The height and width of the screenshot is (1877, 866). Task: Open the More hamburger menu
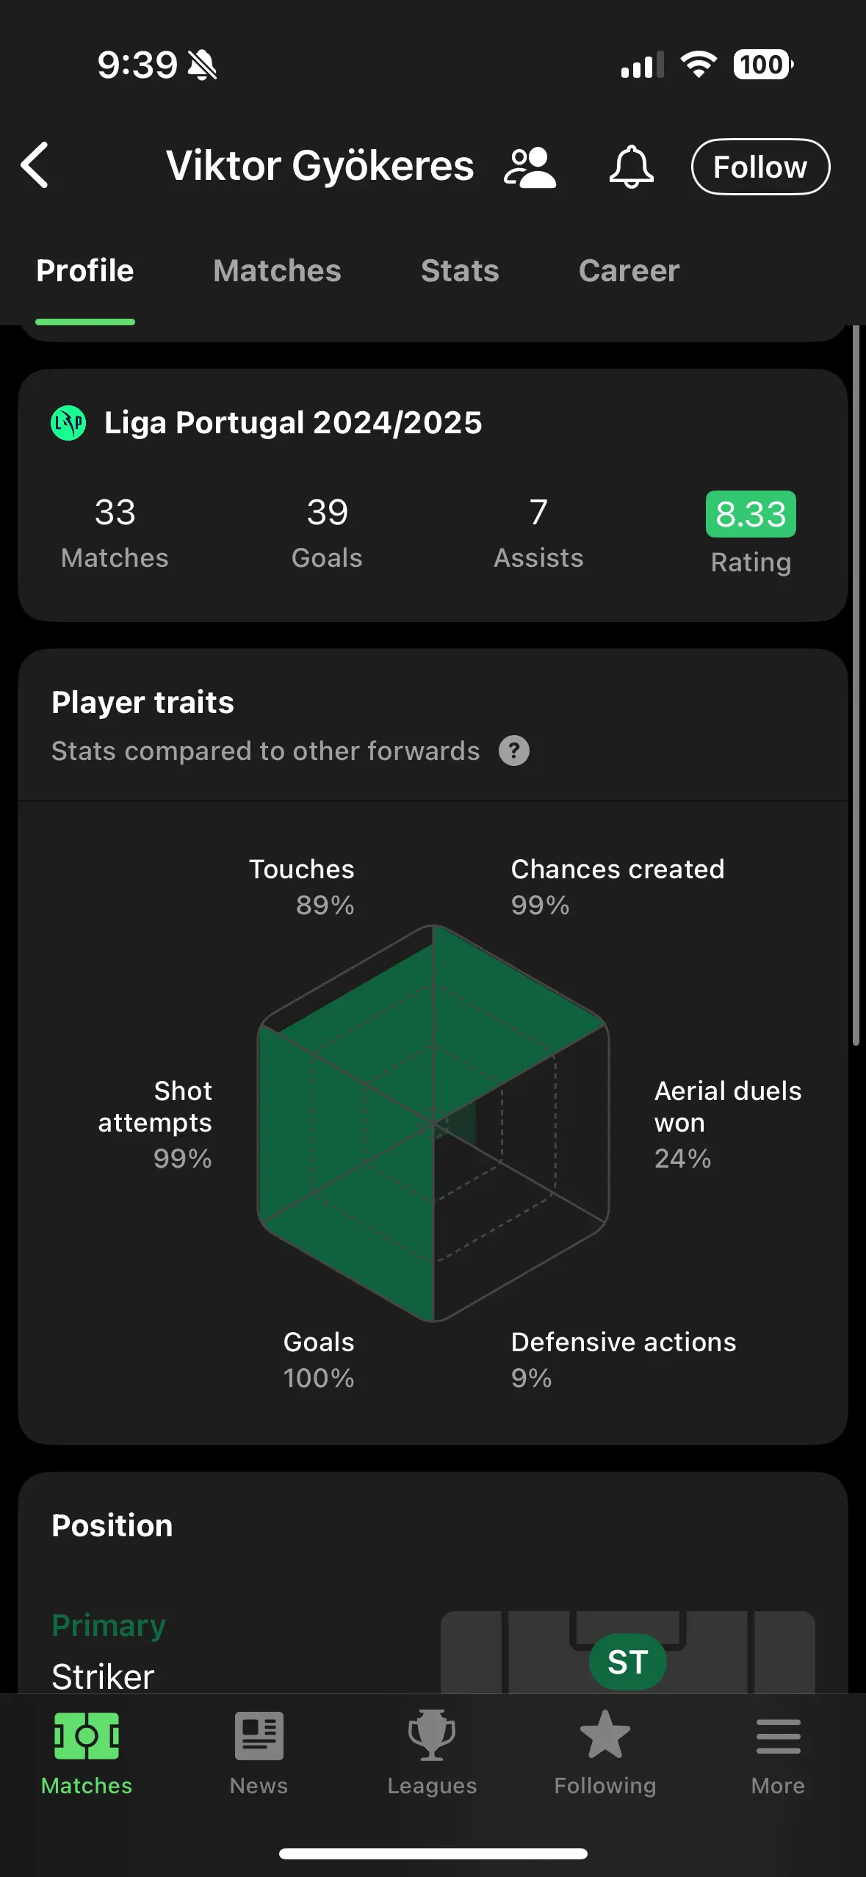pyautogui.click(x=778, y=1754)
